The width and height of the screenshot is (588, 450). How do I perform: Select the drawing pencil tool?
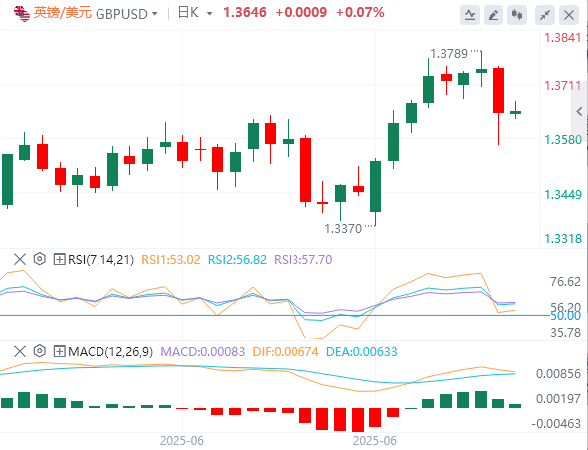(493, 15)
